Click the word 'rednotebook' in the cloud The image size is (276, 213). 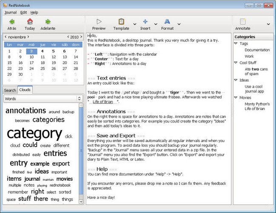(x=60, y=185)
